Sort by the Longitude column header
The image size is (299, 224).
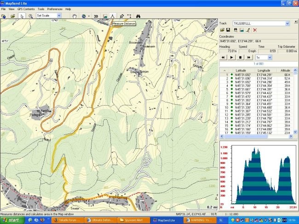coord(264,70)
